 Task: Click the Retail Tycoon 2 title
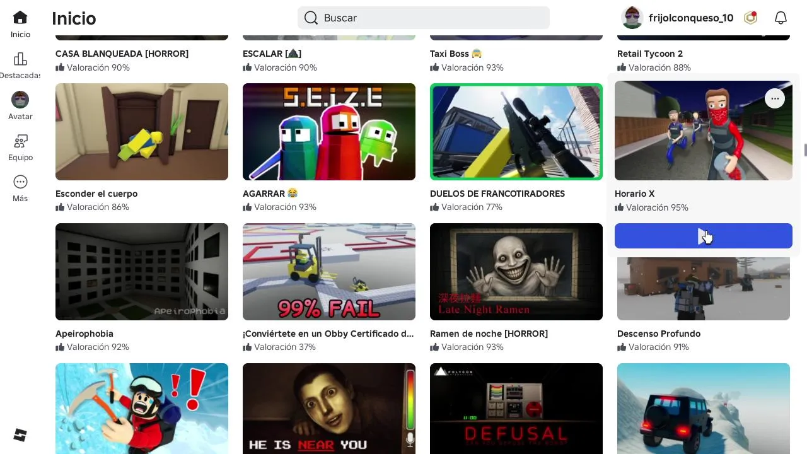(650, 54)
